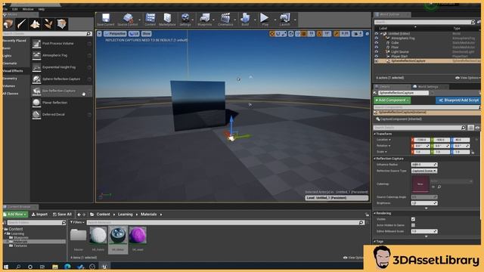Viewport: 484px width, 272px height.
Task: Select Sphere Reflection Capture item
Action: coord(62,79)
